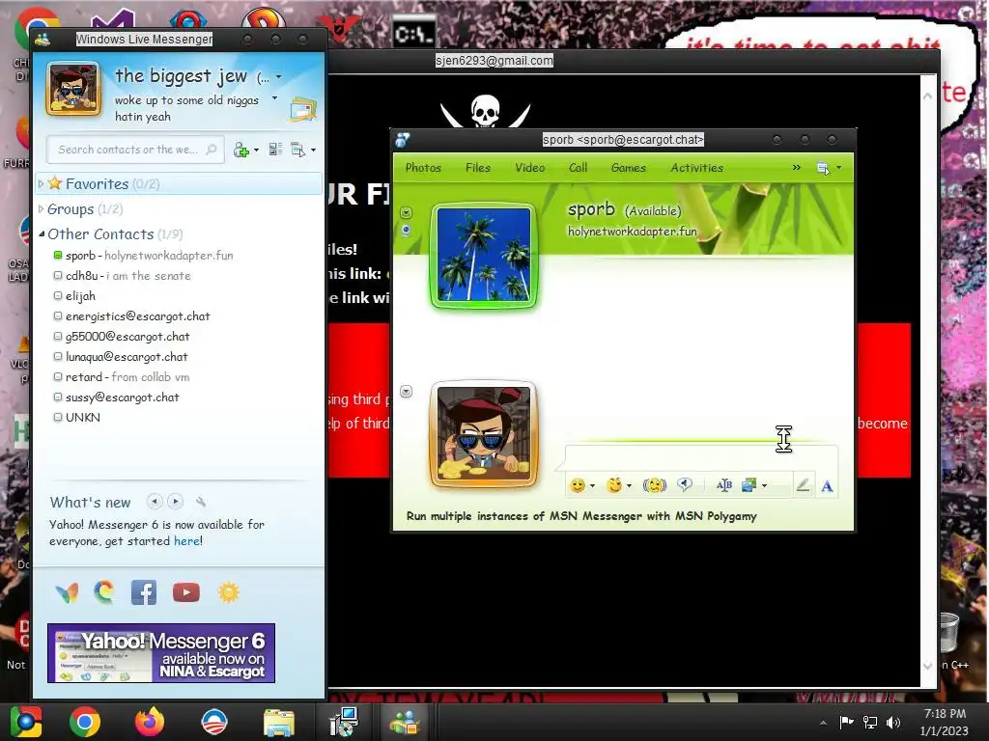989x741 pixels.
Task: Open the main window Show menu dropdown arrow
Action: click(x=313, y=150)
